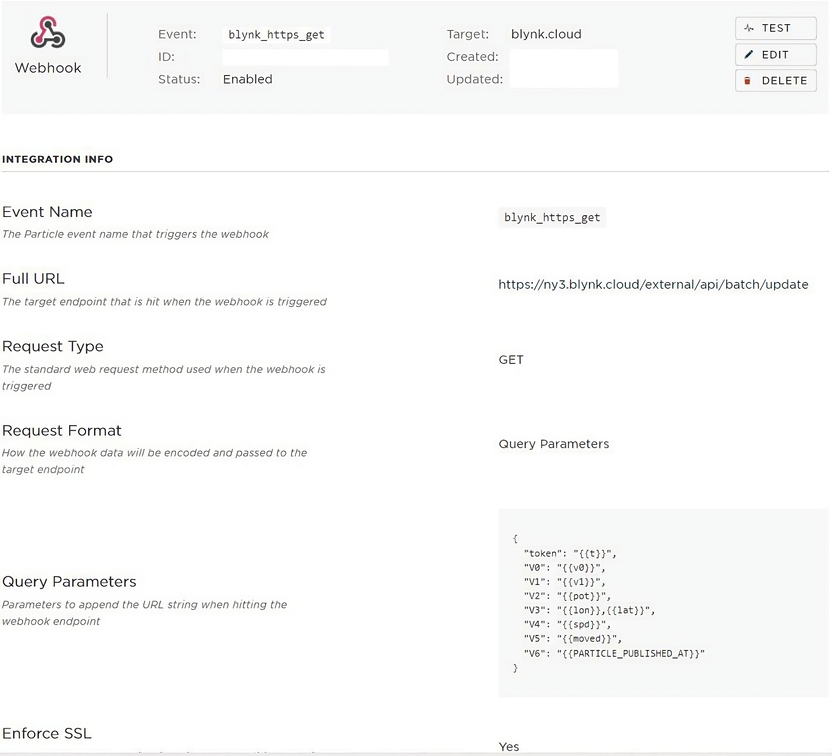832x756 pixels.
Task: Click the Webhook title label
Action: (x=48, y=68)
